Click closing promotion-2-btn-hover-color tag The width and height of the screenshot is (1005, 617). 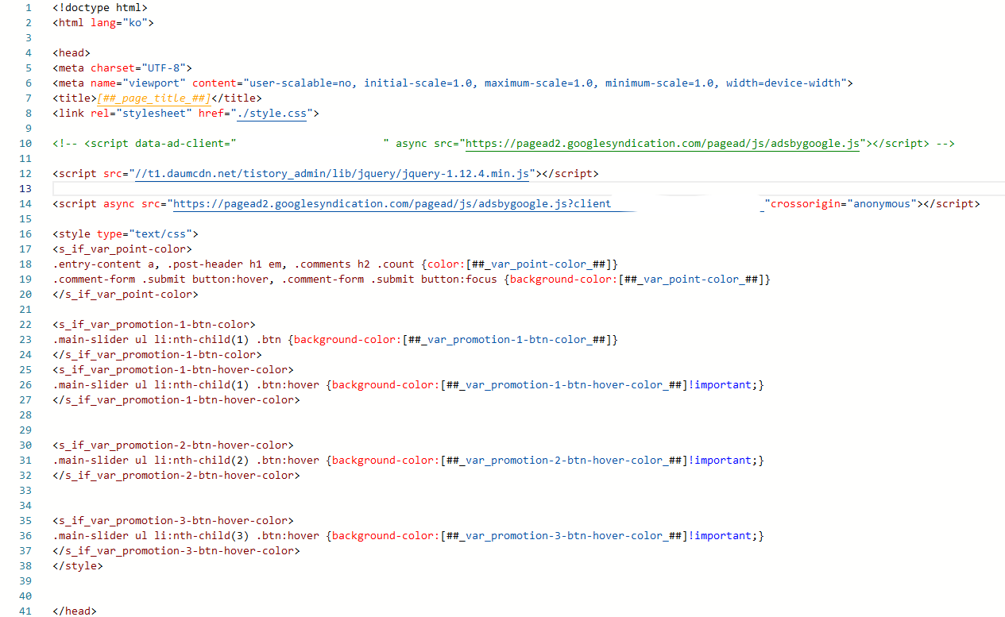pos(176,475)
